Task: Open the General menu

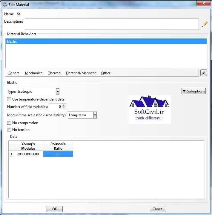Action: point(14,73)
